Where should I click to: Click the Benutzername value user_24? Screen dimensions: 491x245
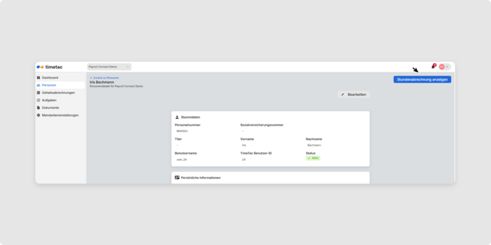click(x=181, y=159)
